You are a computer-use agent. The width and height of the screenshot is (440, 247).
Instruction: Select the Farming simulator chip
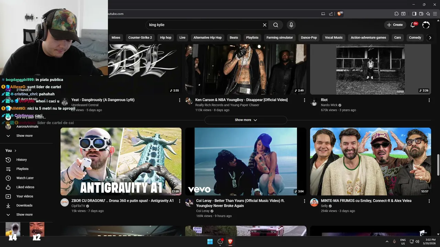pyautogui.click(x=280, y=38)
